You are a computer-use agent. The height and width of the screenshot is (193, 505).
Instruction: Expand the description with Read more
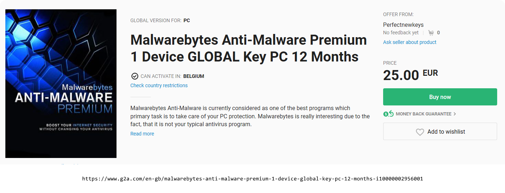(142, 134)
